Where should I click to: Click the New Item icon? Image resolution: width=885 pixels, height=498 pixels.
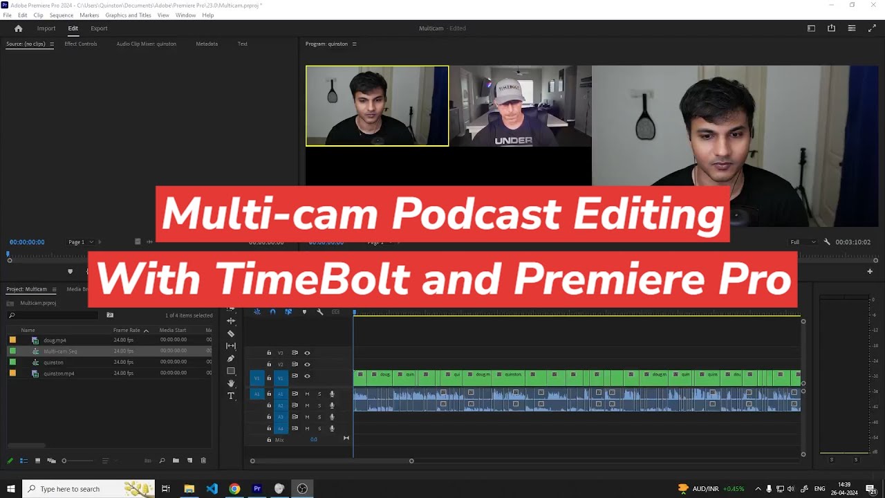189,461
